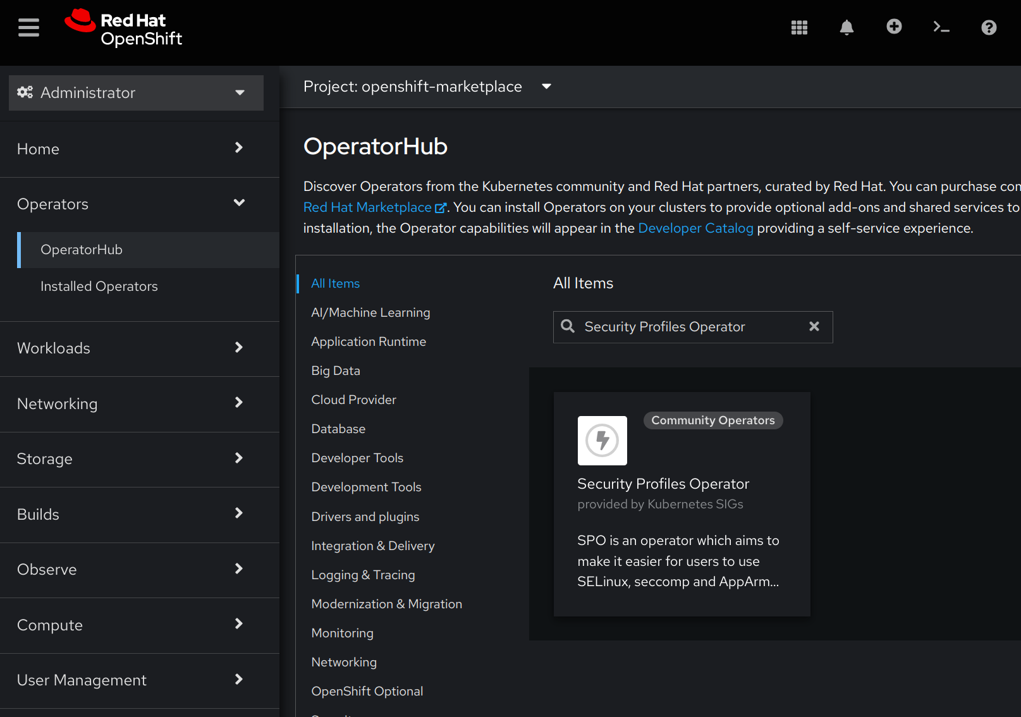This screenshot has width=1021, height=717.
Task: Open the web terminal icon
Action: coord(941,27)
